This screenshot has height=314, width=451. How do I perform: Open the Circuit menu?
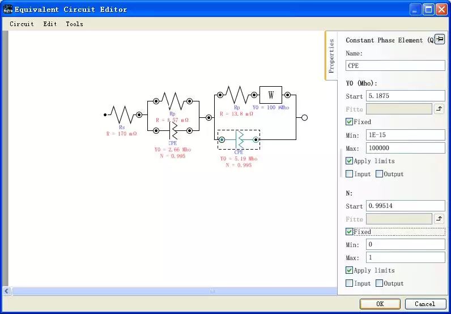coord(22,24)
